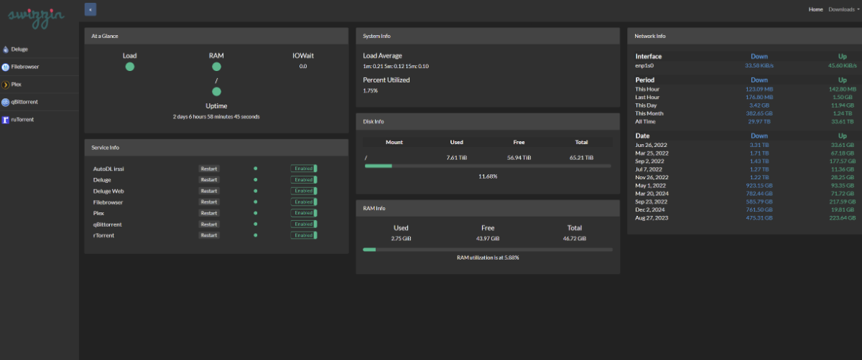Image resolution: width=862 pixels, height=360 pixels.
Task: Click the Deluge service green status dot
Action: coord(255,180)
